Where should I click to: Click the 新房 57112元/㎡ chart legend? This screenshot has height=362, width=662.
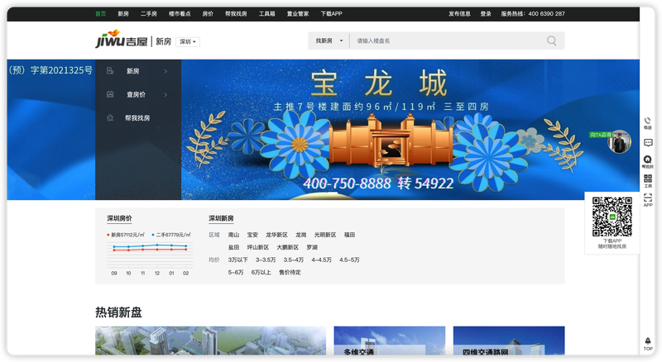pos(126,235)
